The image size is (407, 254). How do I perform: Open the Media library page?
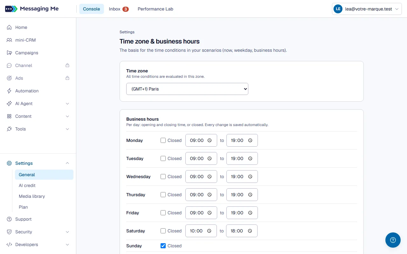click(x=44, y=196)
